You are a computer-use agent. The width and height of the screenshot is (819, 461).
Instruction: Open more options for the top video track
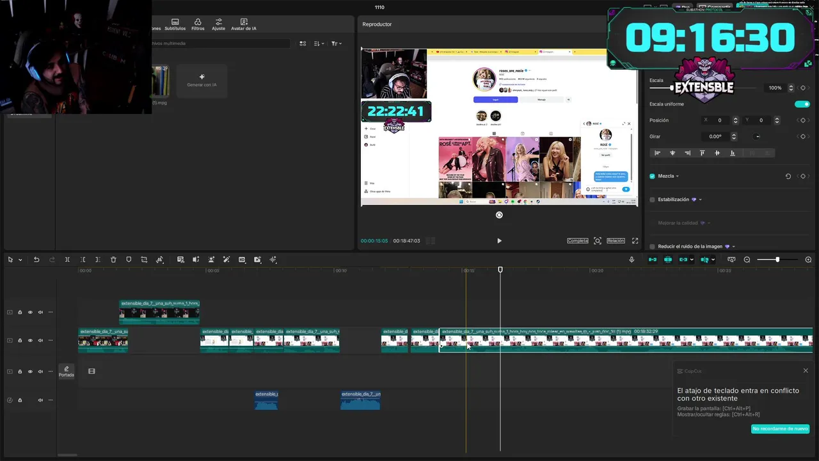pos(51,312)
